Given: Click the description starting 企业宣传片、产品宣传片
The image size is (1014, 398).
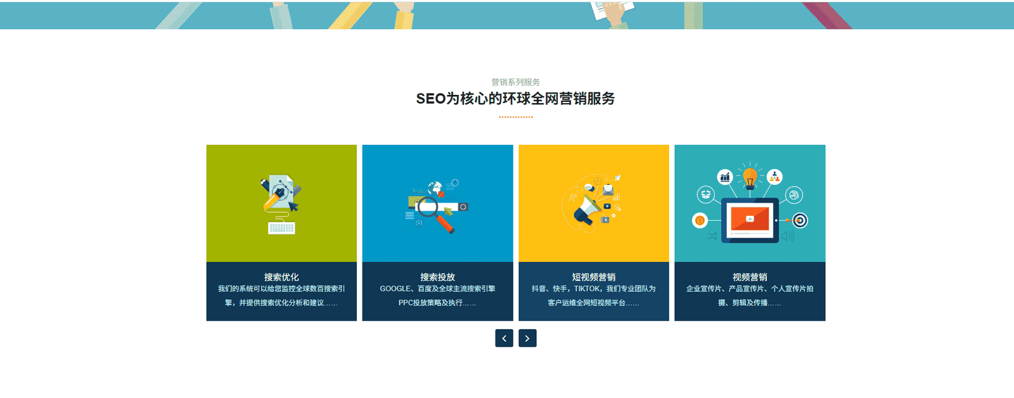Looking at the screenshot, I should click(x=750, y=295).
